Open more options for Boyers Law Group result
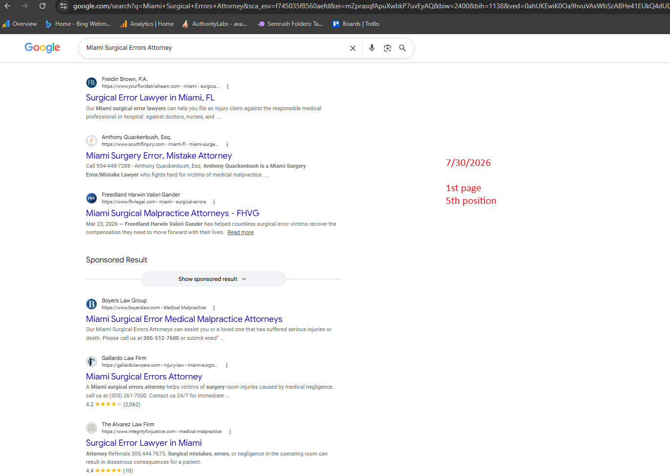 tap(214, 308)
